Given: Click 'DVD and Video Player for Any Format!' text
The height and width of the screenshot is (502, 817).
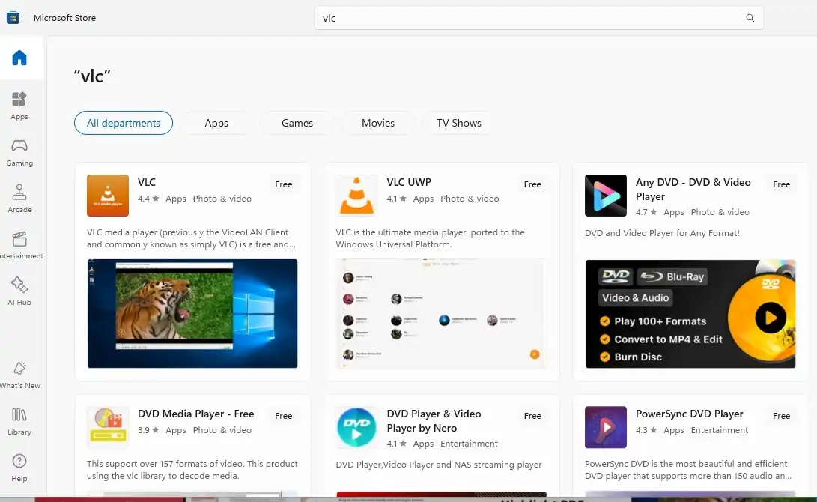Looking at the screenshot, I should 662,233.
